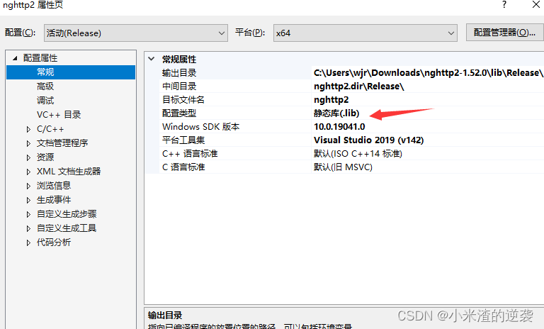Select the 浏览信息 tree item label
The height and width of the screenshot is (329, 544).
54,186
